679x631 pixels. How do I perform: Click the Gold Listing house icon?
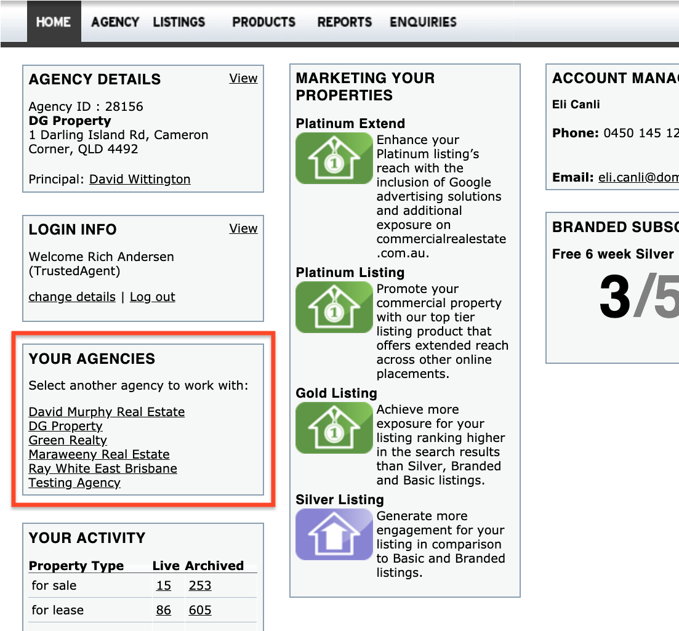334,428
